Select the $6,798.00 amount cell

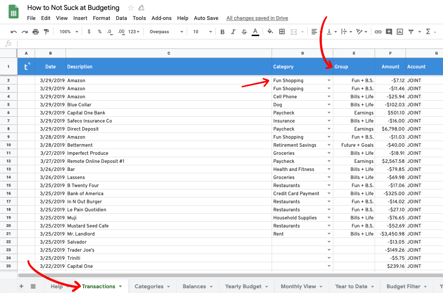[390, 129]
